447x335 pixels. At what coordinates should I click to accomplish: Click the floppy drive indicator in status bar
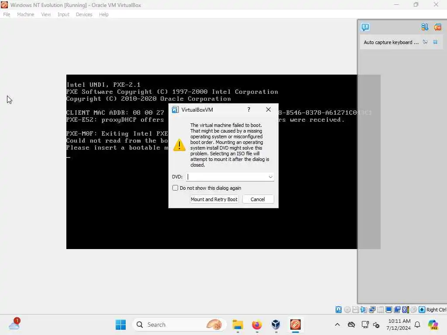point(355,310)
